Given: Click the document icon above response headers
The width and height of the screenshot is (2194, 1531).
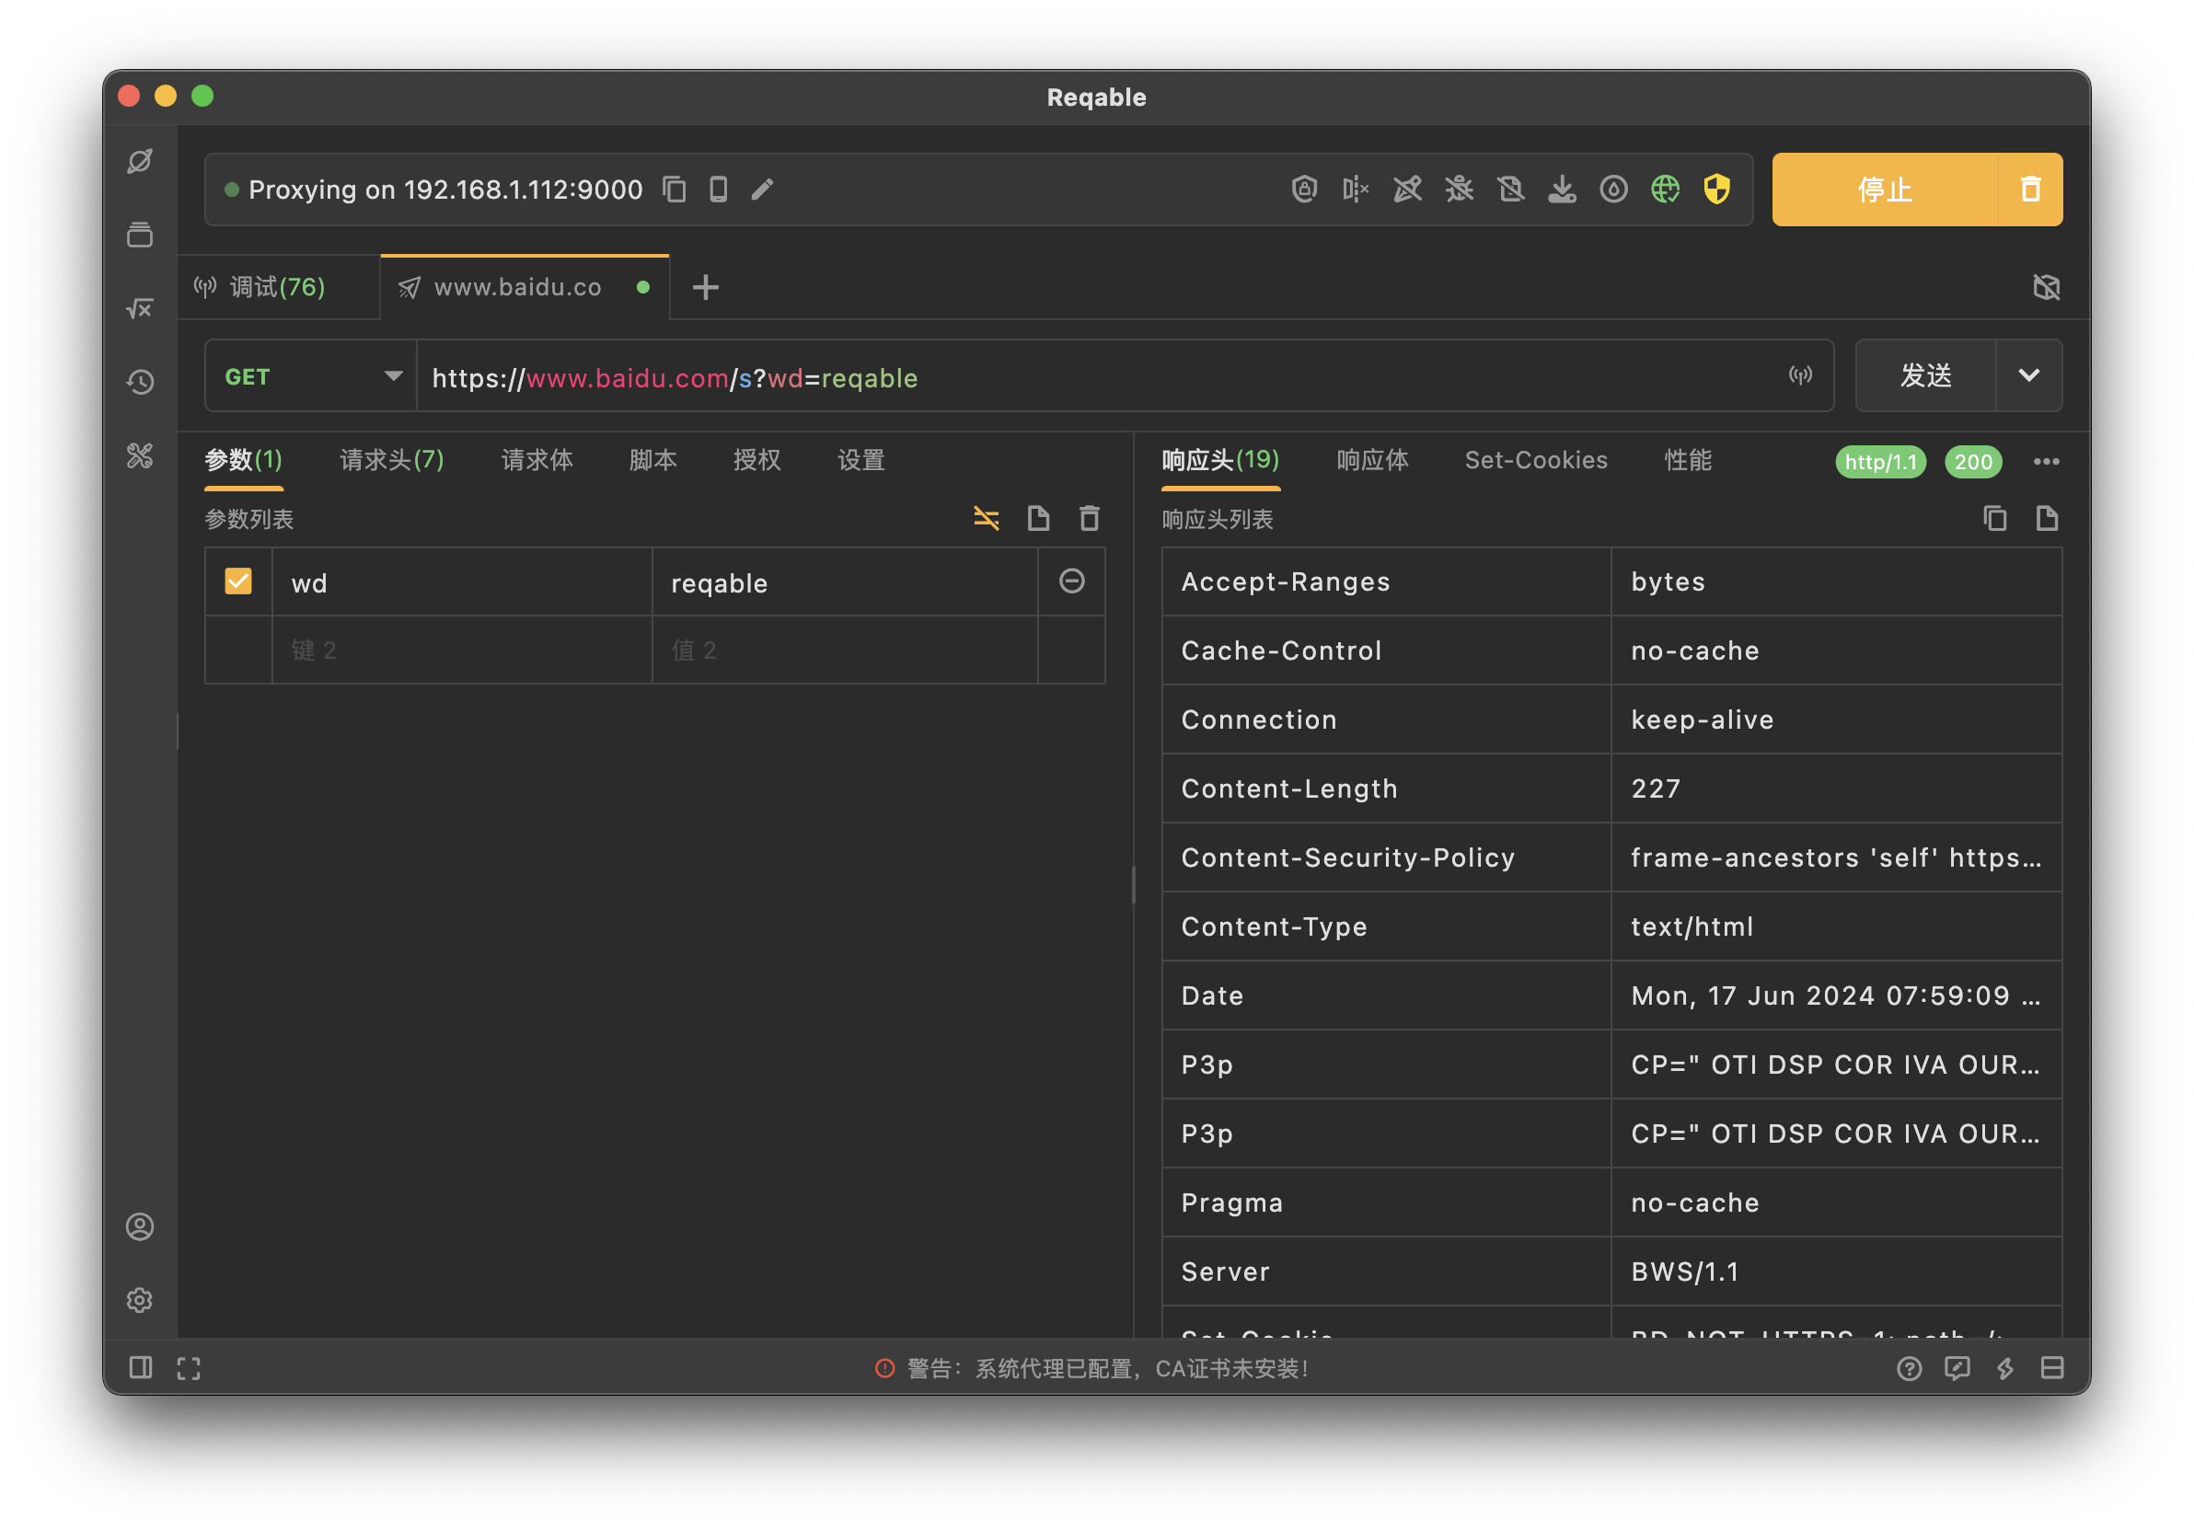Looking at the screenshot, I should (x=2046, y=519).
